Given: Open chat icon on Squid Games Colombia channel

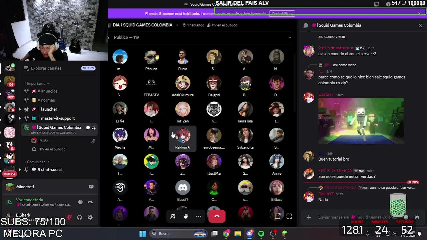Looking at the screenshot, I should point(88,127).
